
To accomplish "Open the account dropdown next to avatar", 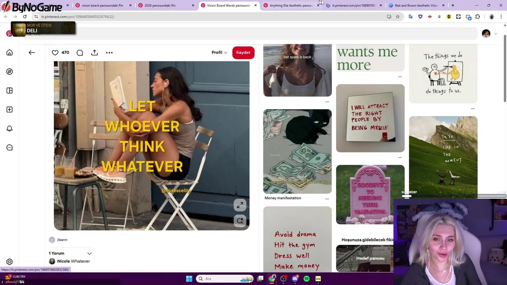I will pos(496,34).
